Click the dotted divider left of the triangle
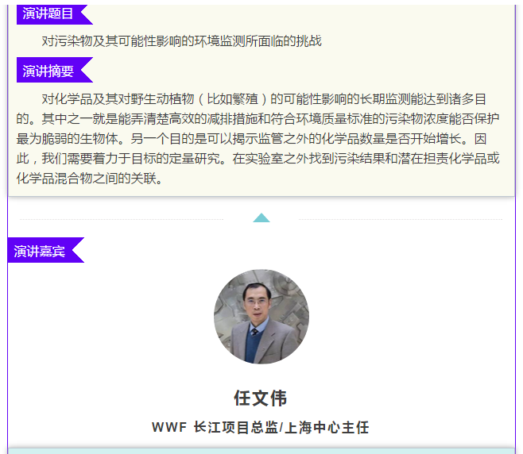 (x=119, y=219)
